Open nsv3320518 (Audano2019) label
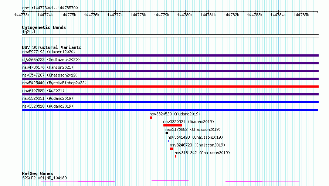 (x=48, y=106)
